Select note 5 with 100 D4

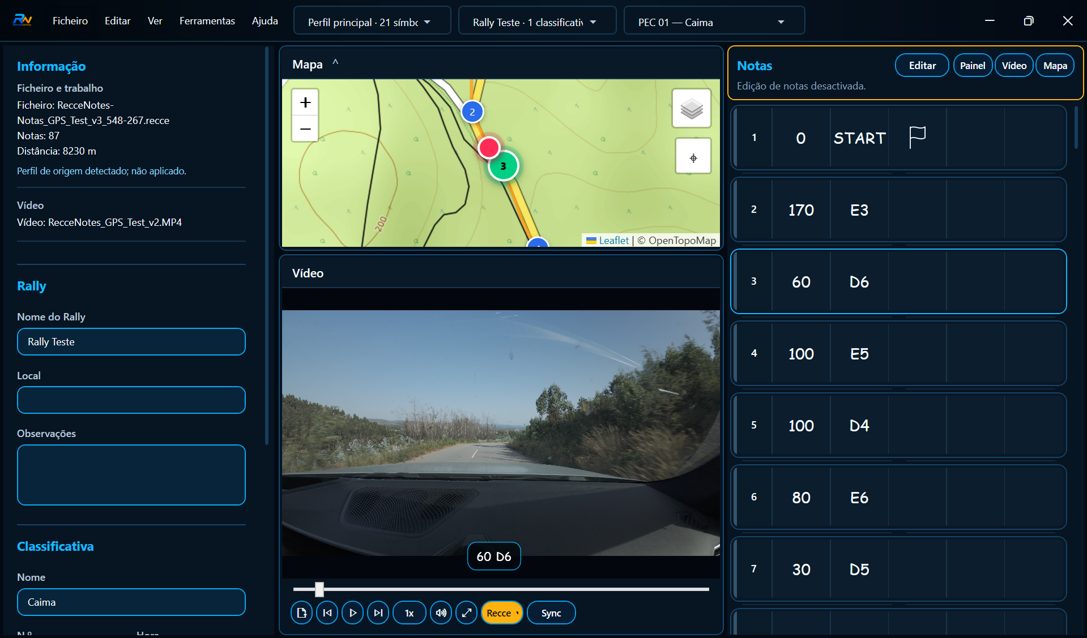(x=898, y=425)
